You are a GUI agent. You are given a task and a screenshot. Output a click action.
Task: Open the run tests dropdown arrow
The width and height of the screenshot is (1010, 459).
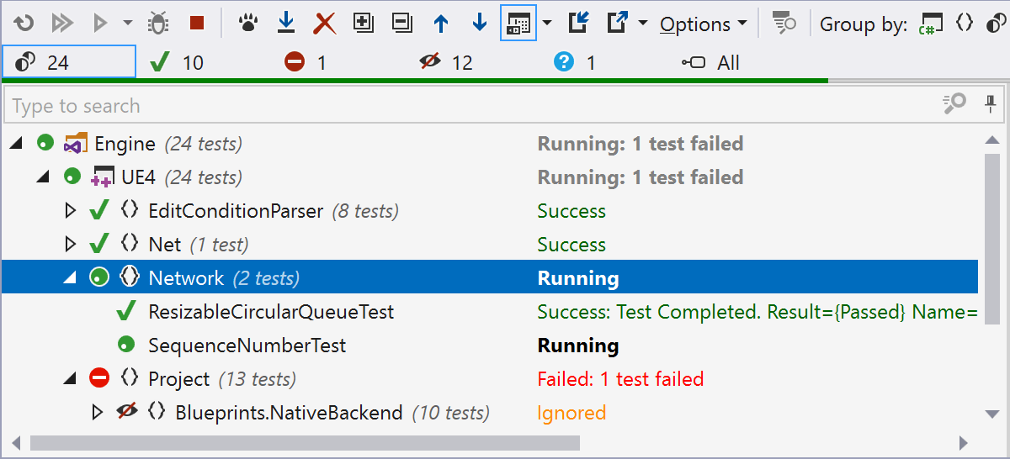(127, 24)
